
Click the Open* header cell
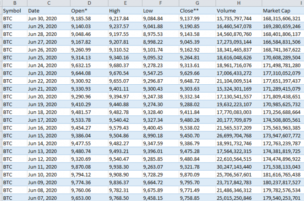tap(89, 11)
